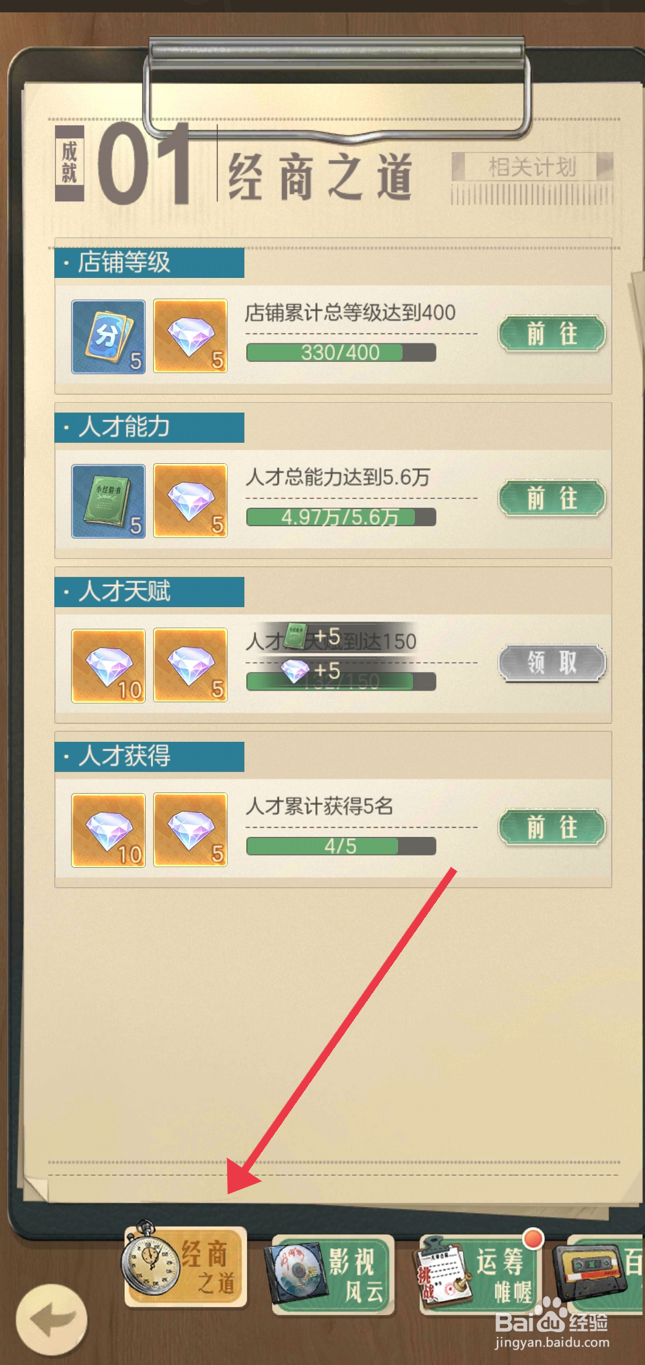Tap the back arrow icon
This screenshot has width=645, height=1365.
(52, 1319)
